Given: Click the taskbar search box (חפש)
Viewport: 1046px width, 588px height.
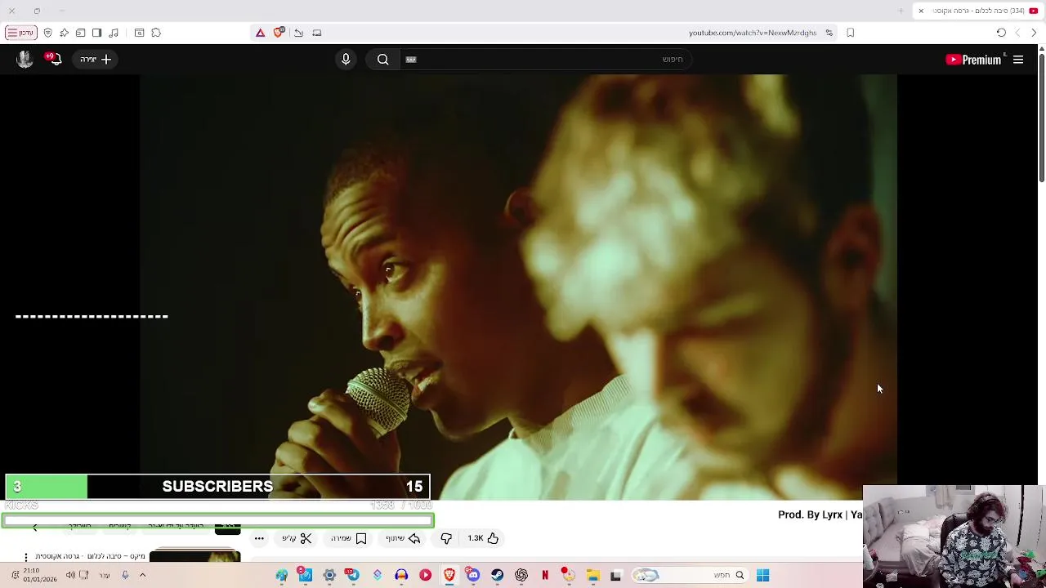Looking at the screenshot, I should [691, 575].
